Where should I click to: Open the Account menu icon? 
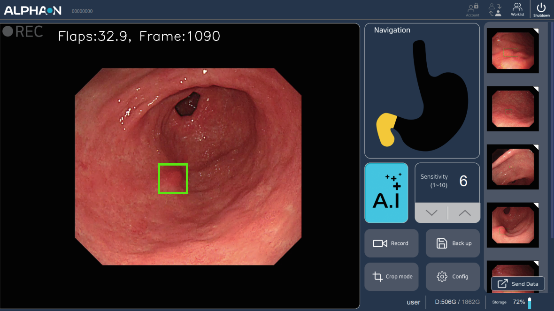[472, 10]
